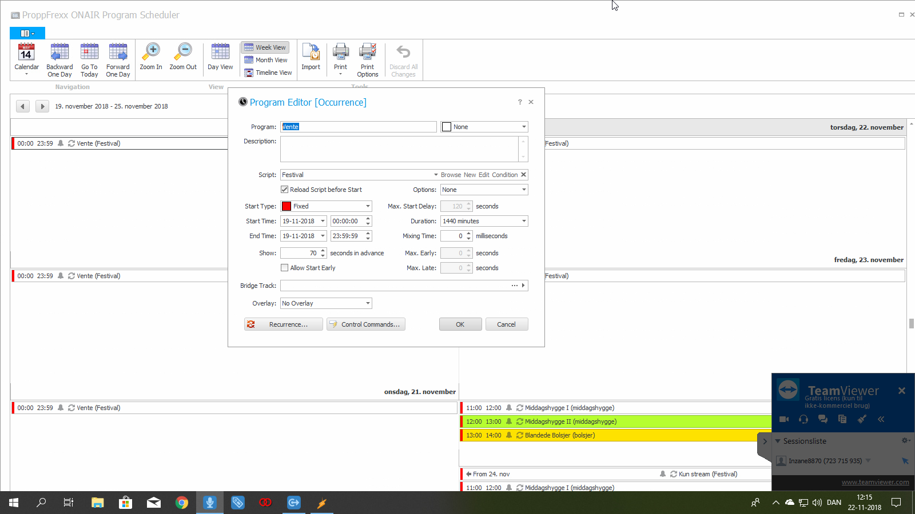This screenshot has width=915, height=514.
Task: Increase the Mixing Time value
Action: 469,233
